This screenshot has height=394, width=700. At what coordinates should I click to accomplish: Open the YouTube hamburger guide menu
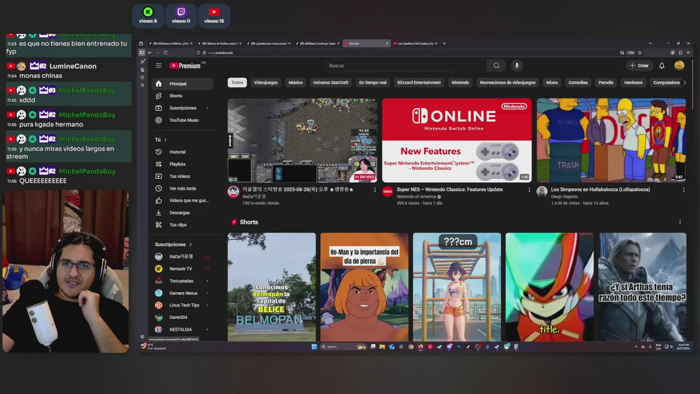coord(159,66)
